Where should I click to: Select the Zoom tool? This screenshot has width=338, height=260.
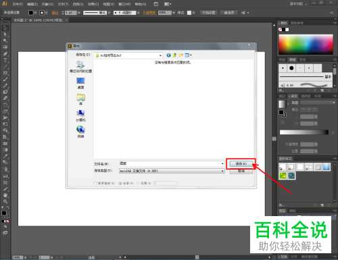(x=5, y=201)
